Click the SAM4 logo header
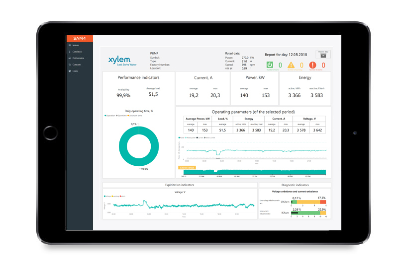401x266 pixels. point(80,39)
